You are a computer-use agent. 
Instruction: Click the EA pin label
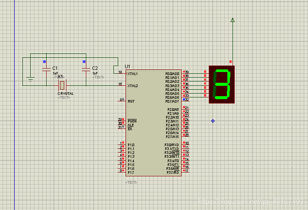coord(130,129)
